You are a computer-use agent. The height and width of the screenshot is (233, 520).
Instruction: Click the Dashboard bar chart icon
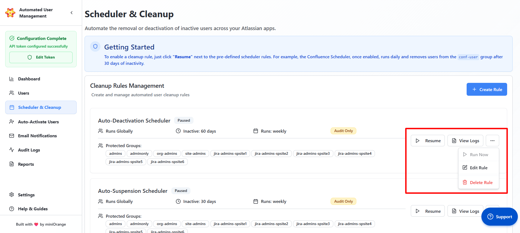pyautogui.click(x=11, y=79)
